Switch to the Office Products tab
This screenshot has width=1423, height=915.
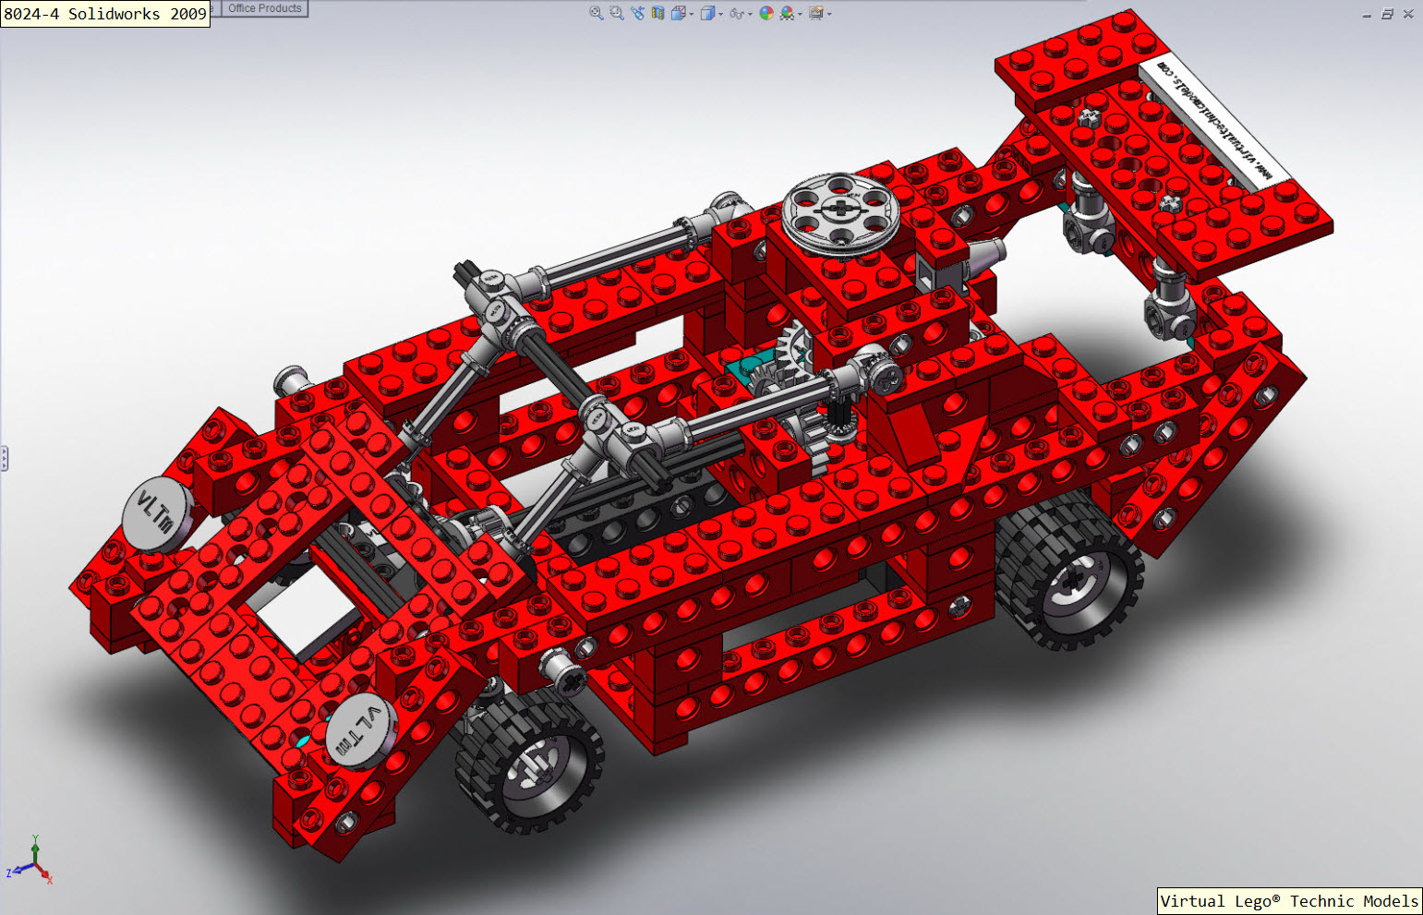tap(265, 7)
